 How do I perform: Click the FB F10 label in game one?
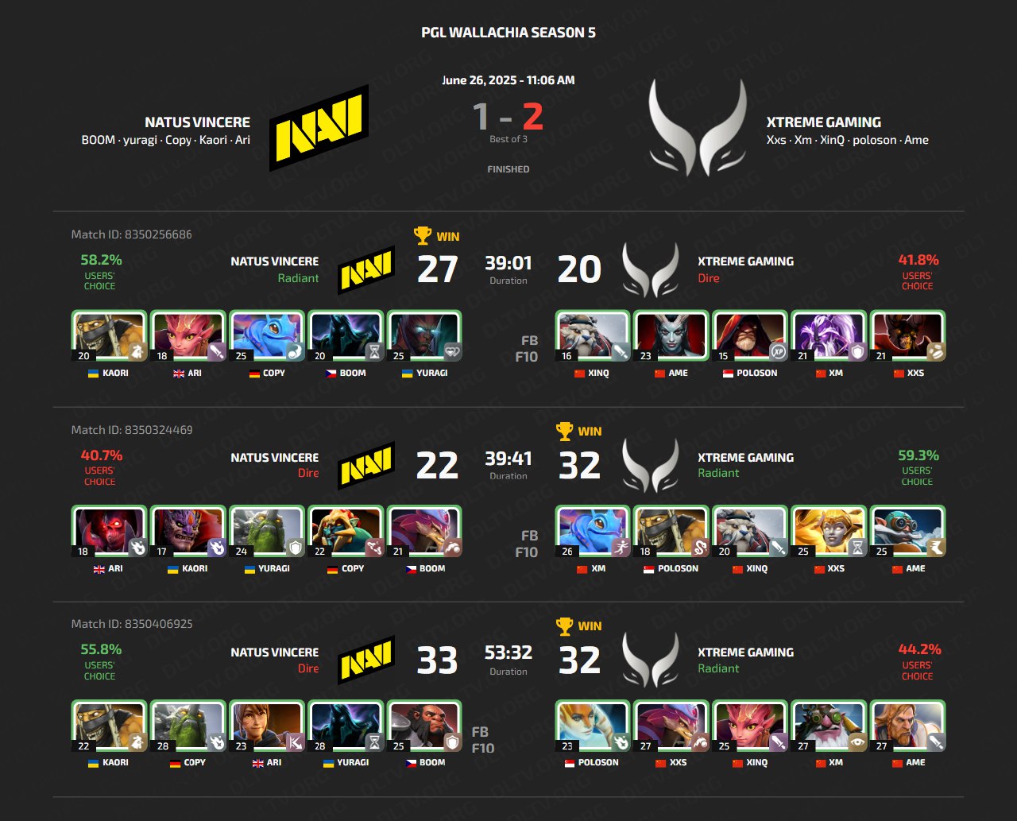[x=527, y=348]
